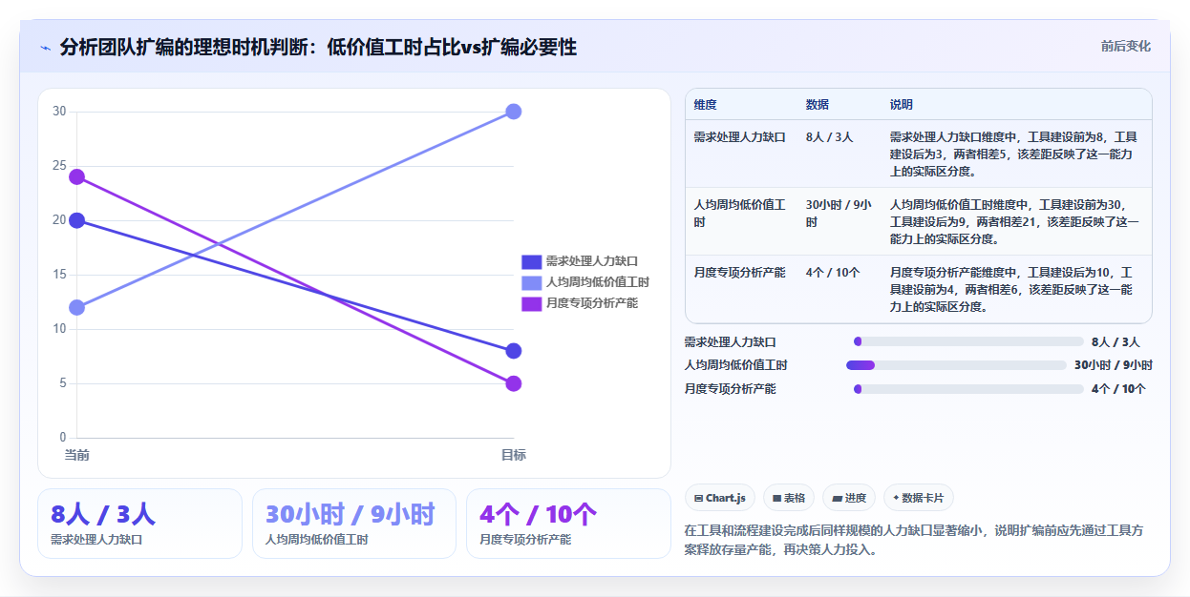
Task: Click legend label 人均周均低价值工时
Action: coord(598,282)
